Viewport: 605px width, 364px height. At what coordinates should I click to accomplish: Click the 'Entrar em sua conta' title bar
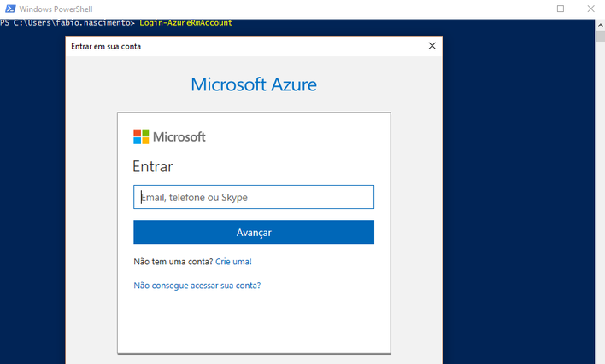tap(247, 46)
